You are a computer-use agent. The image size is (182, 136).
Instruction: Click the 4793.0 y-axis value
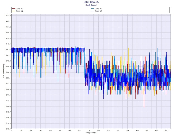[8, 16]
